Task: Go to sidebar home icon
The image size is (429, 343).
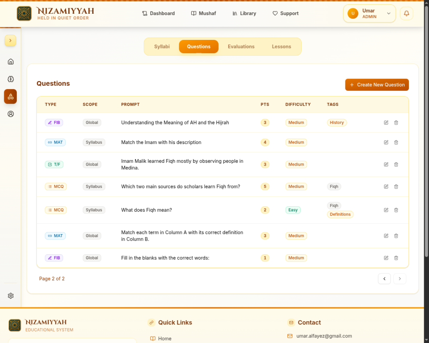Action: coord(11,62)
